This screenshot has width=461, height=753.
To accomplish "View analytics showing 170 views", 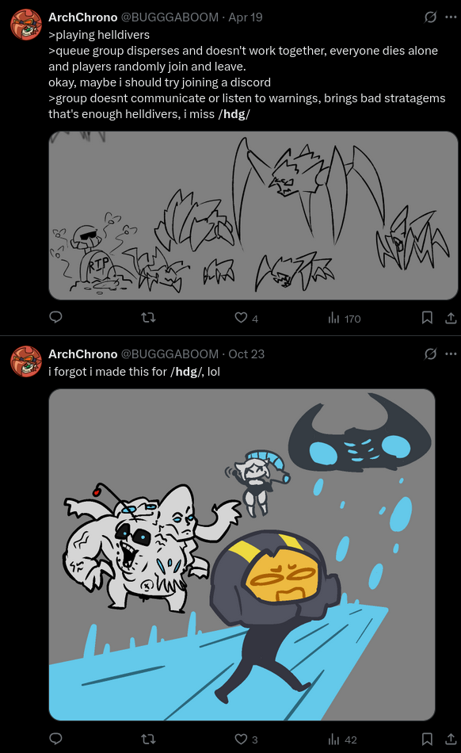I will 345,318.
